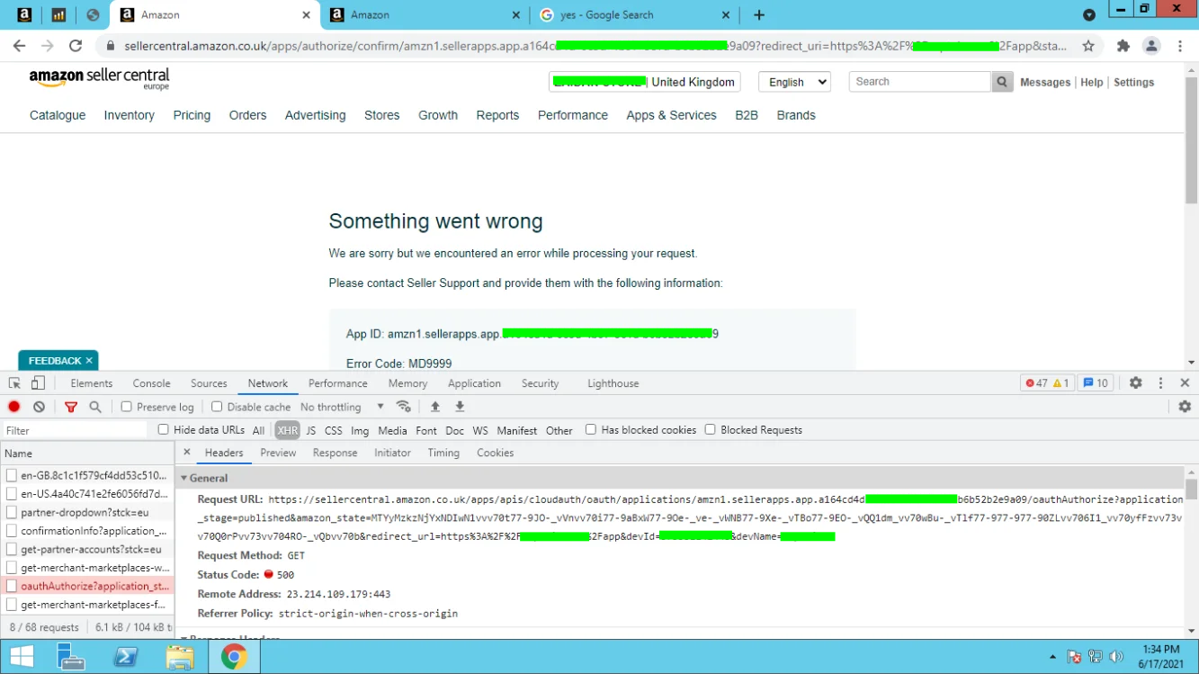Click the DevTools inspect element icon
The image size is (1199, 674).
coord(14,383)
